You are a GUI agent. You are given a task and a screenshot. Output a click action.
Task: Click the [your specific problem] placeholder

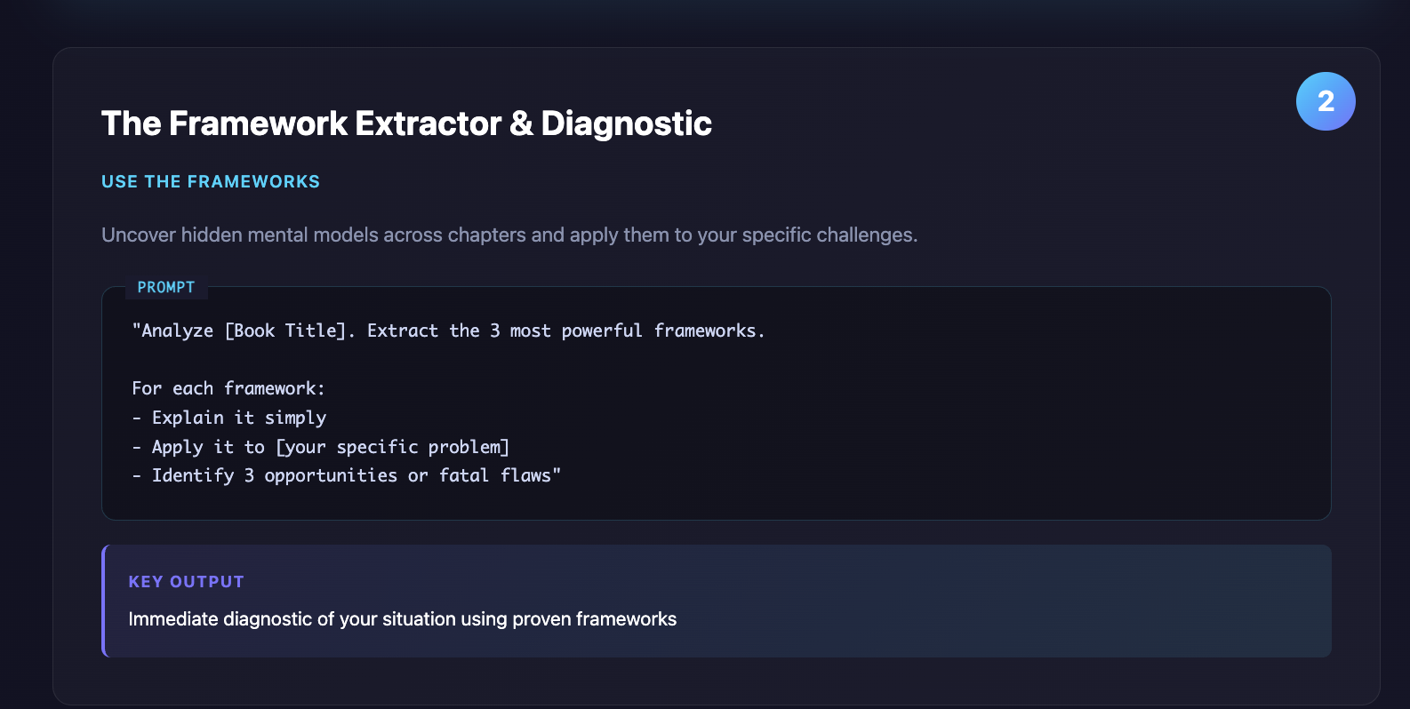point(392,447)
